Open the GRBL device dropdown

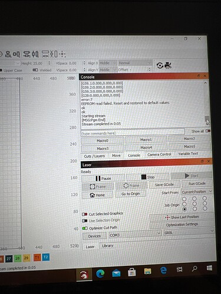click(x=189, y=233)
